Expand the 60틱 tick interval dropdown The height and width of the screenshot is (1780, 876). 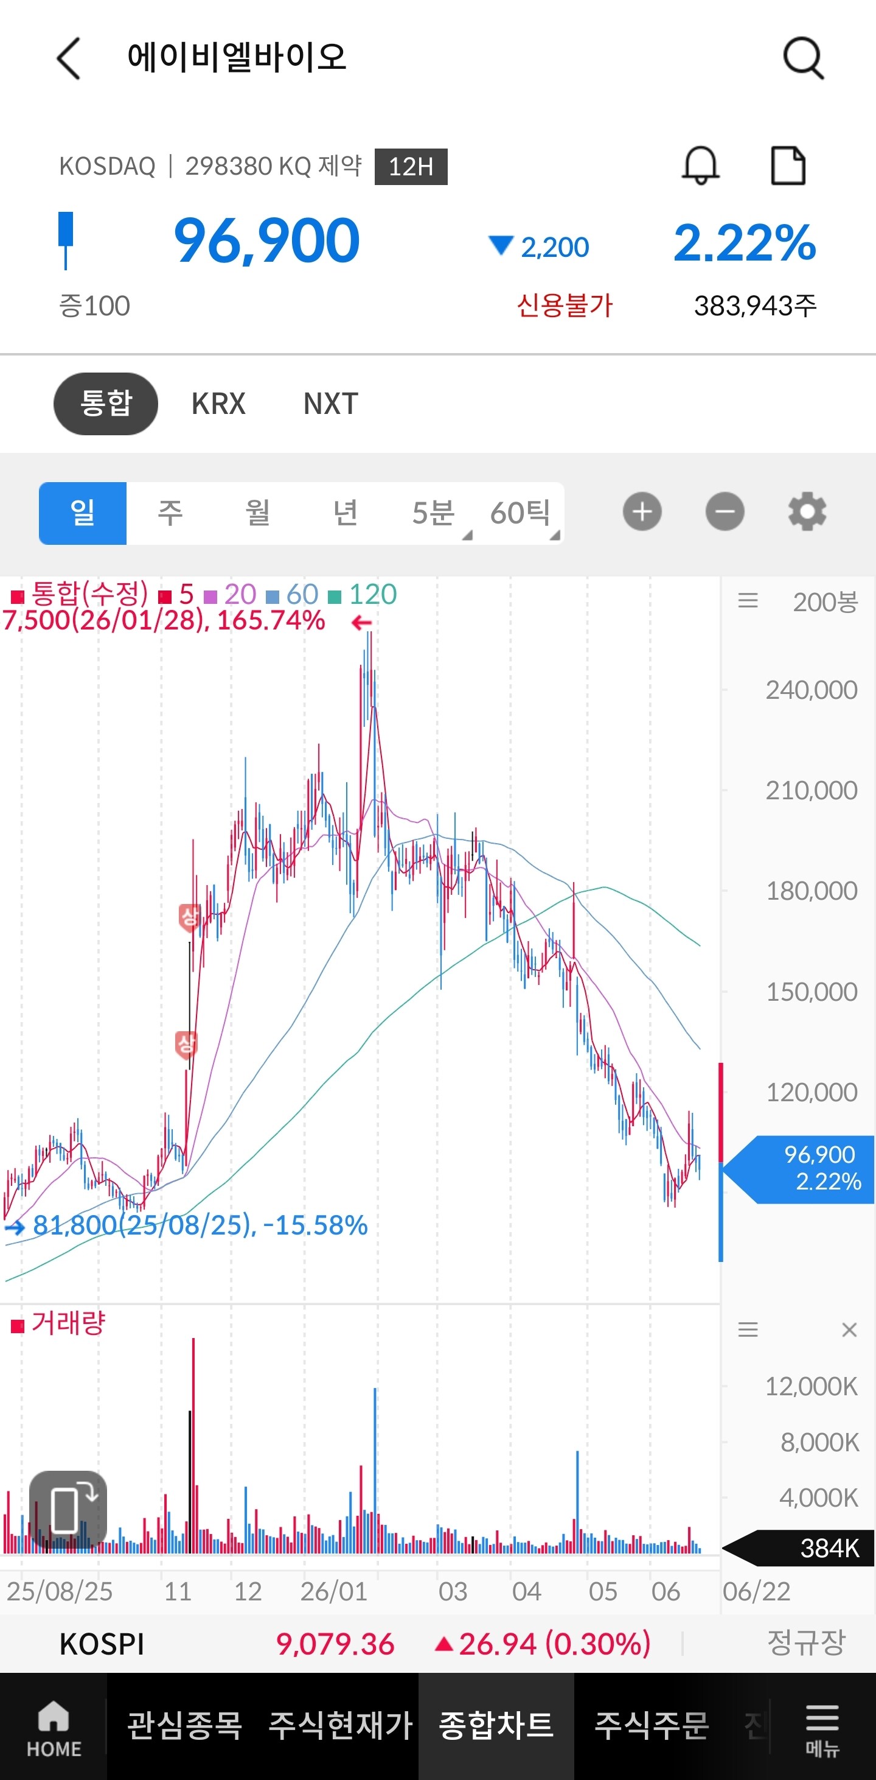tap(521, 513)
